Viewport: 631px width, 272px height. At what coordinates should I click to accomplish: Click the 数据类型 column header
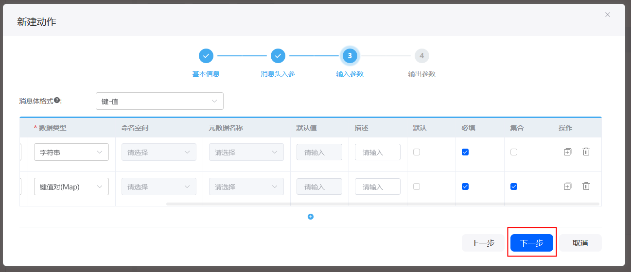(53, 128)
